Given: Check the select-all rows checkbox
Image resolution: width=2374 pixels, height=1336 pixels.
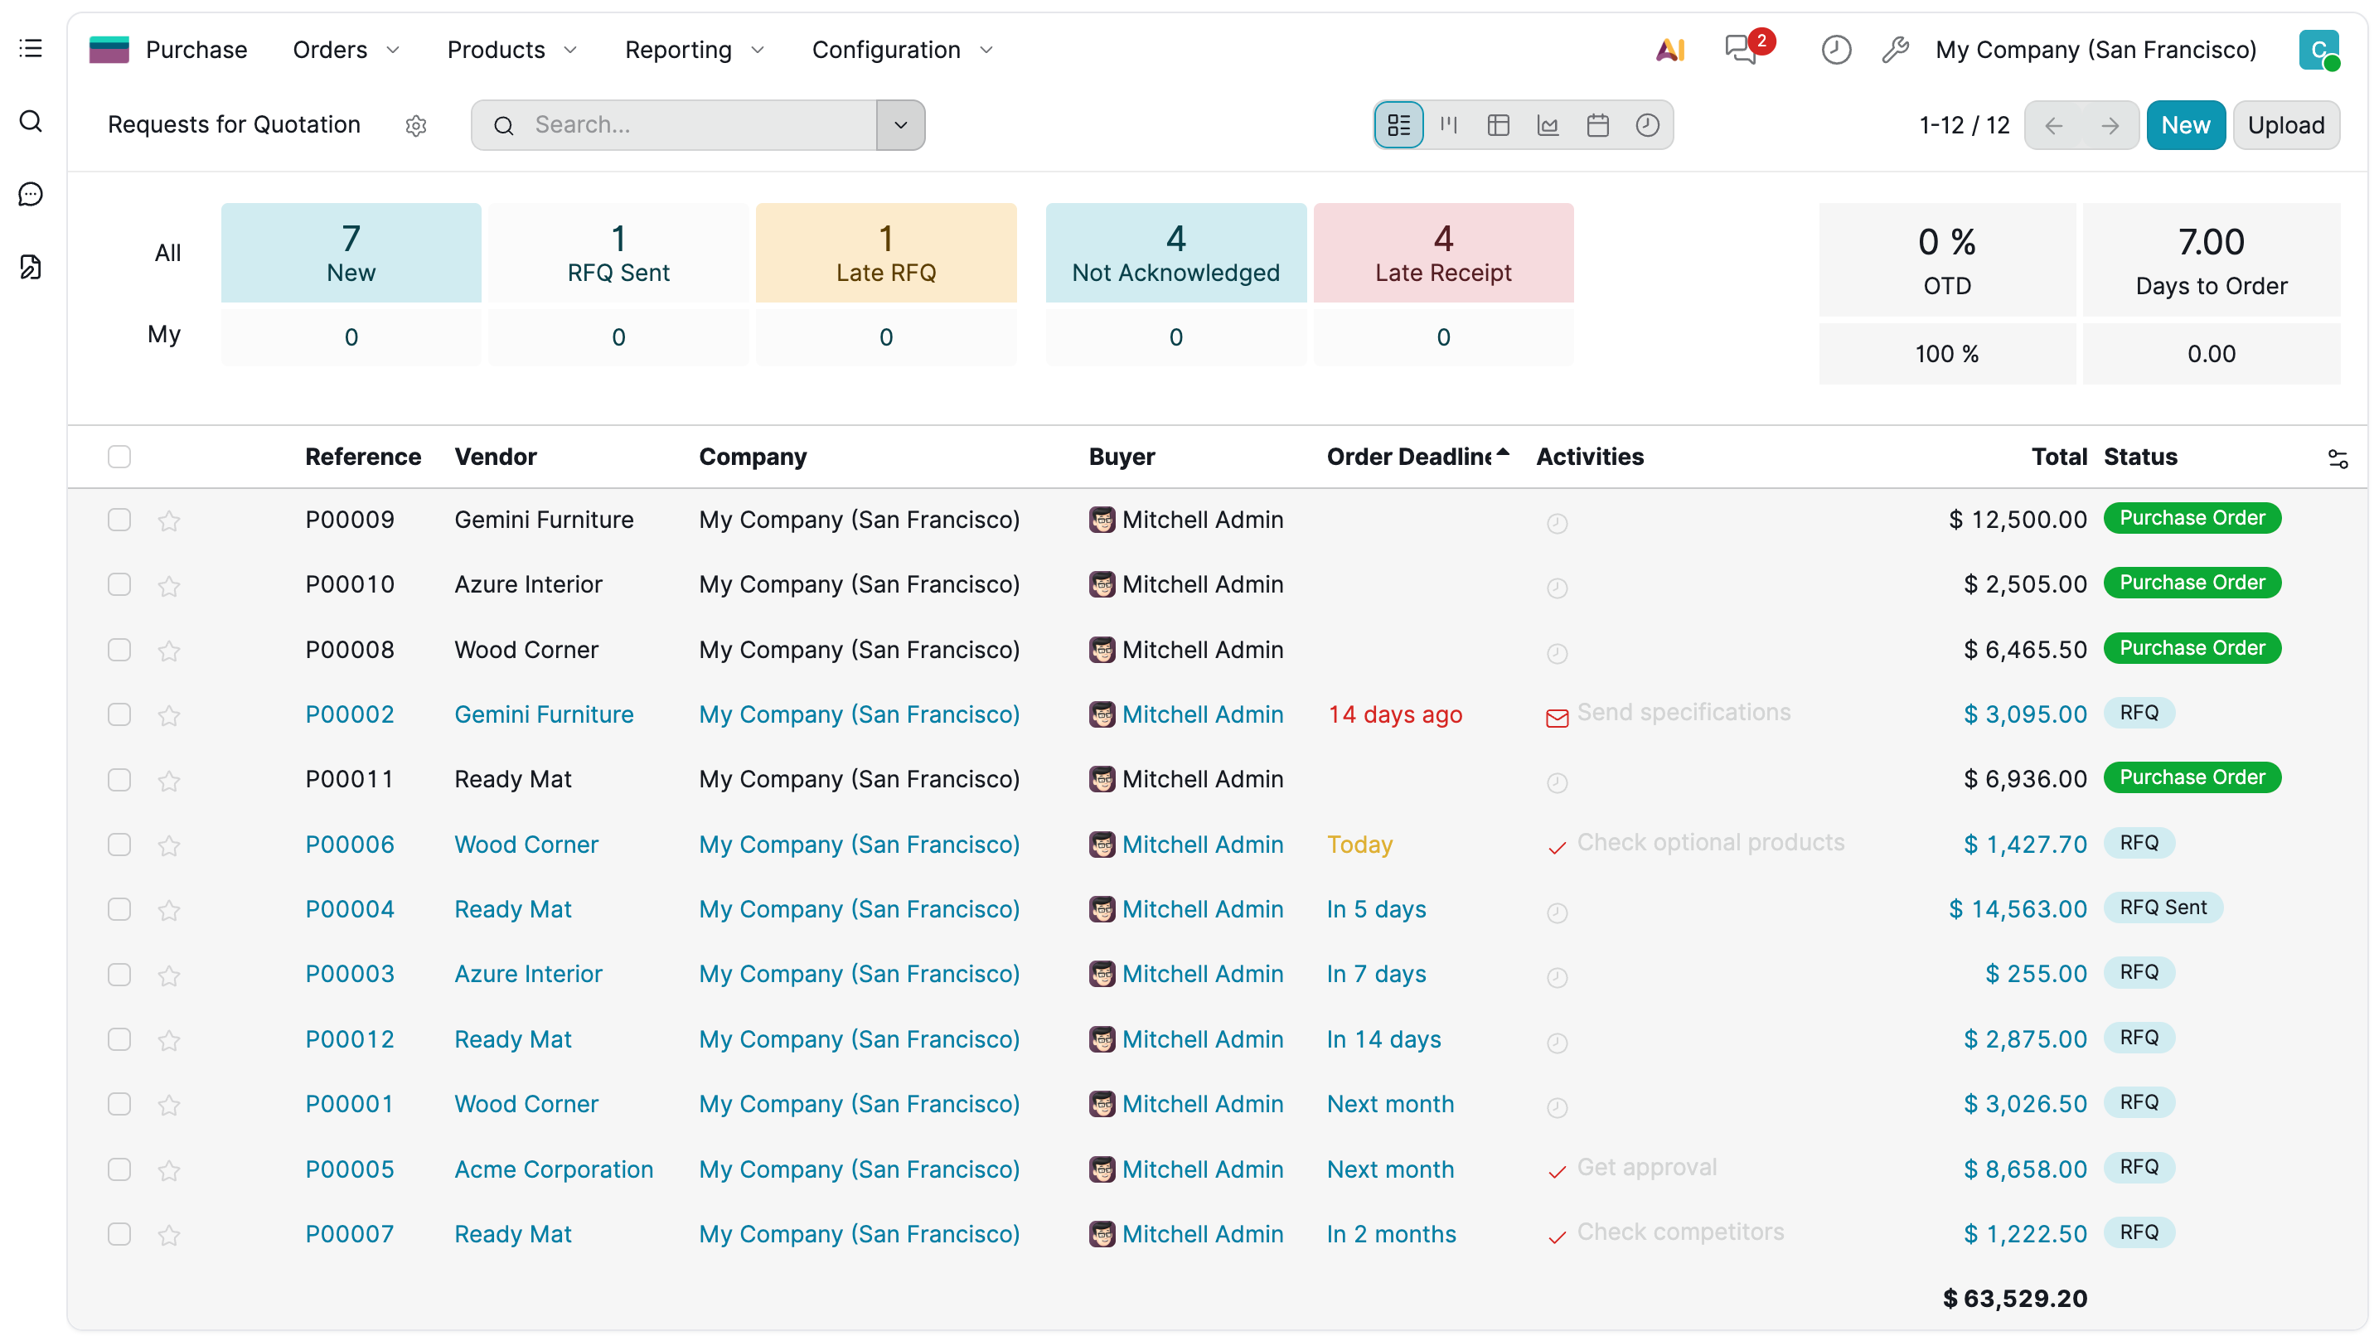Looking at the screenshot, I should (x=119, y=457).
